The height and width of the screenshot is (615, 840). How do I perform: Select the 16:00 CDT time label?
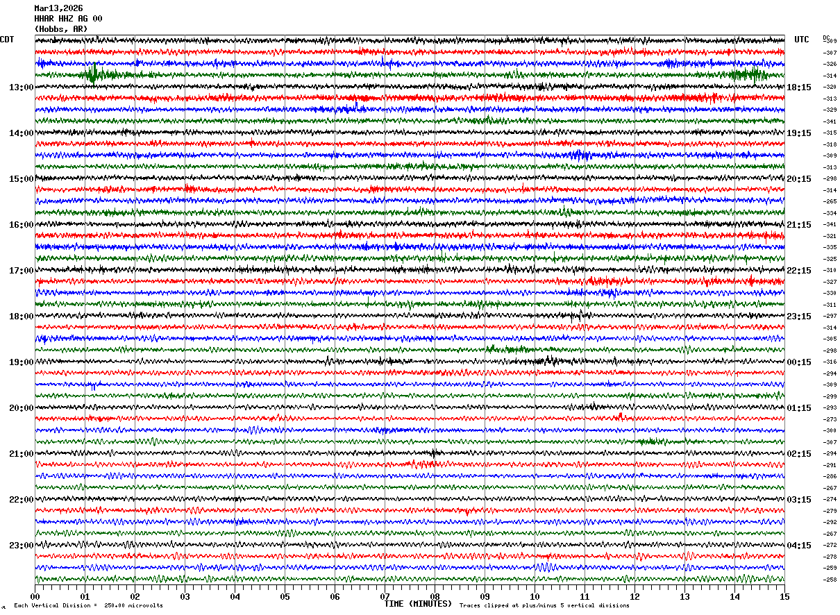tap(22, 225)
